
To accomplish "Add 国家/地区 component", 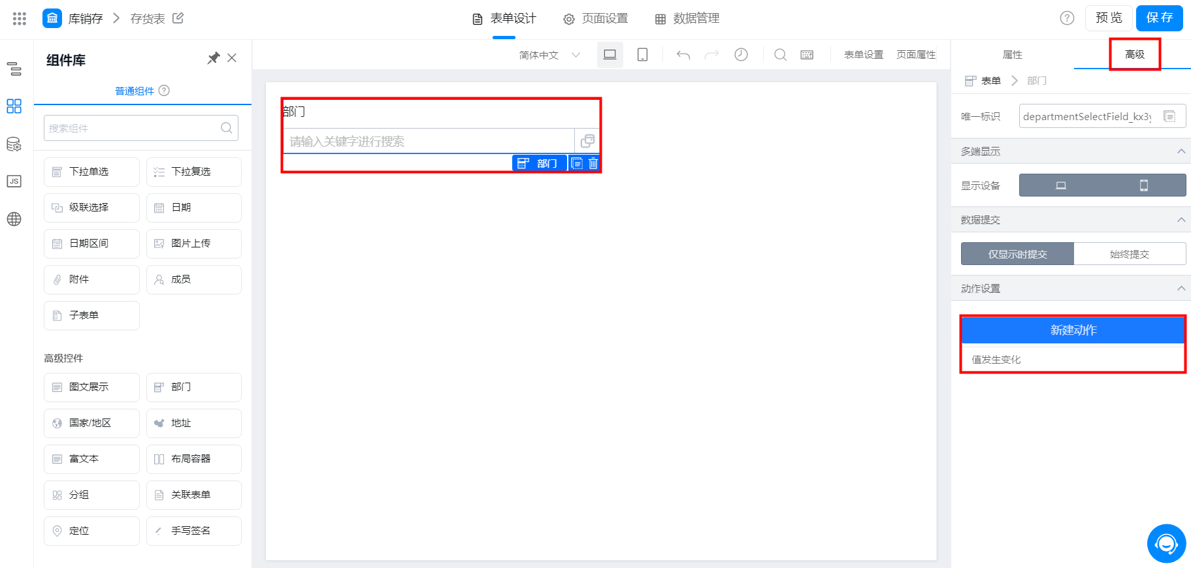I will [91, 423].
